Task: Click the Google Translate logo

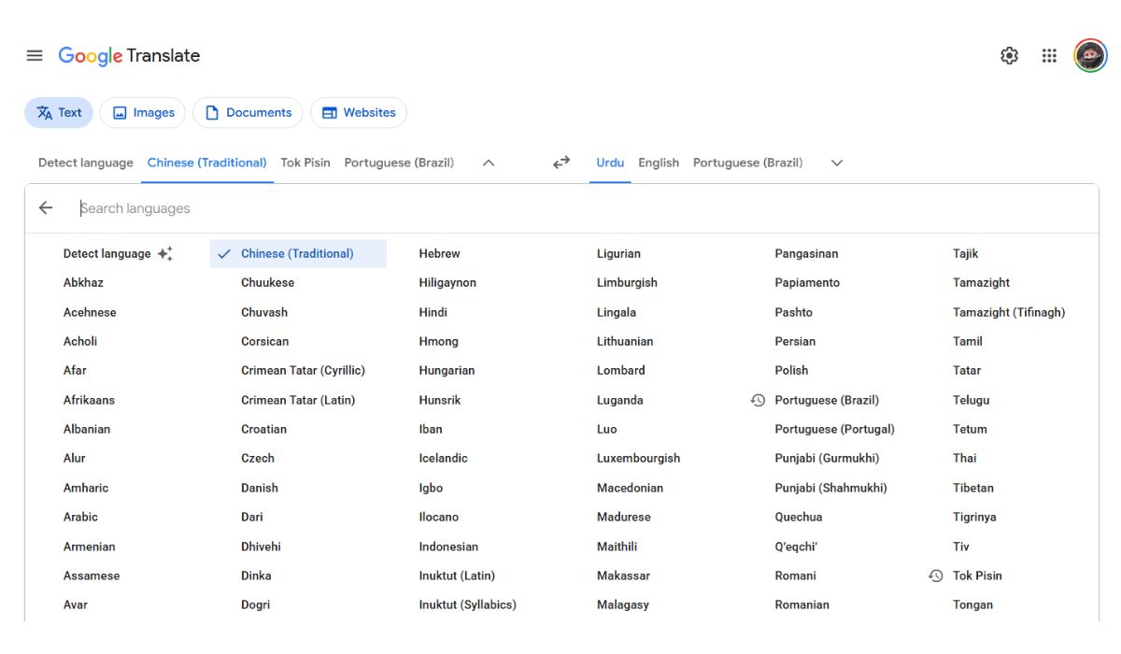Action: 129,56
